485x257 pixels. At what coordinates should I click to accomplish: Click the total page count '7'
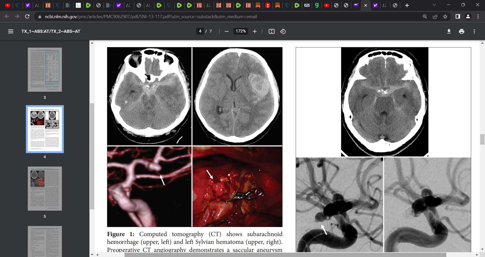(210, 31)
